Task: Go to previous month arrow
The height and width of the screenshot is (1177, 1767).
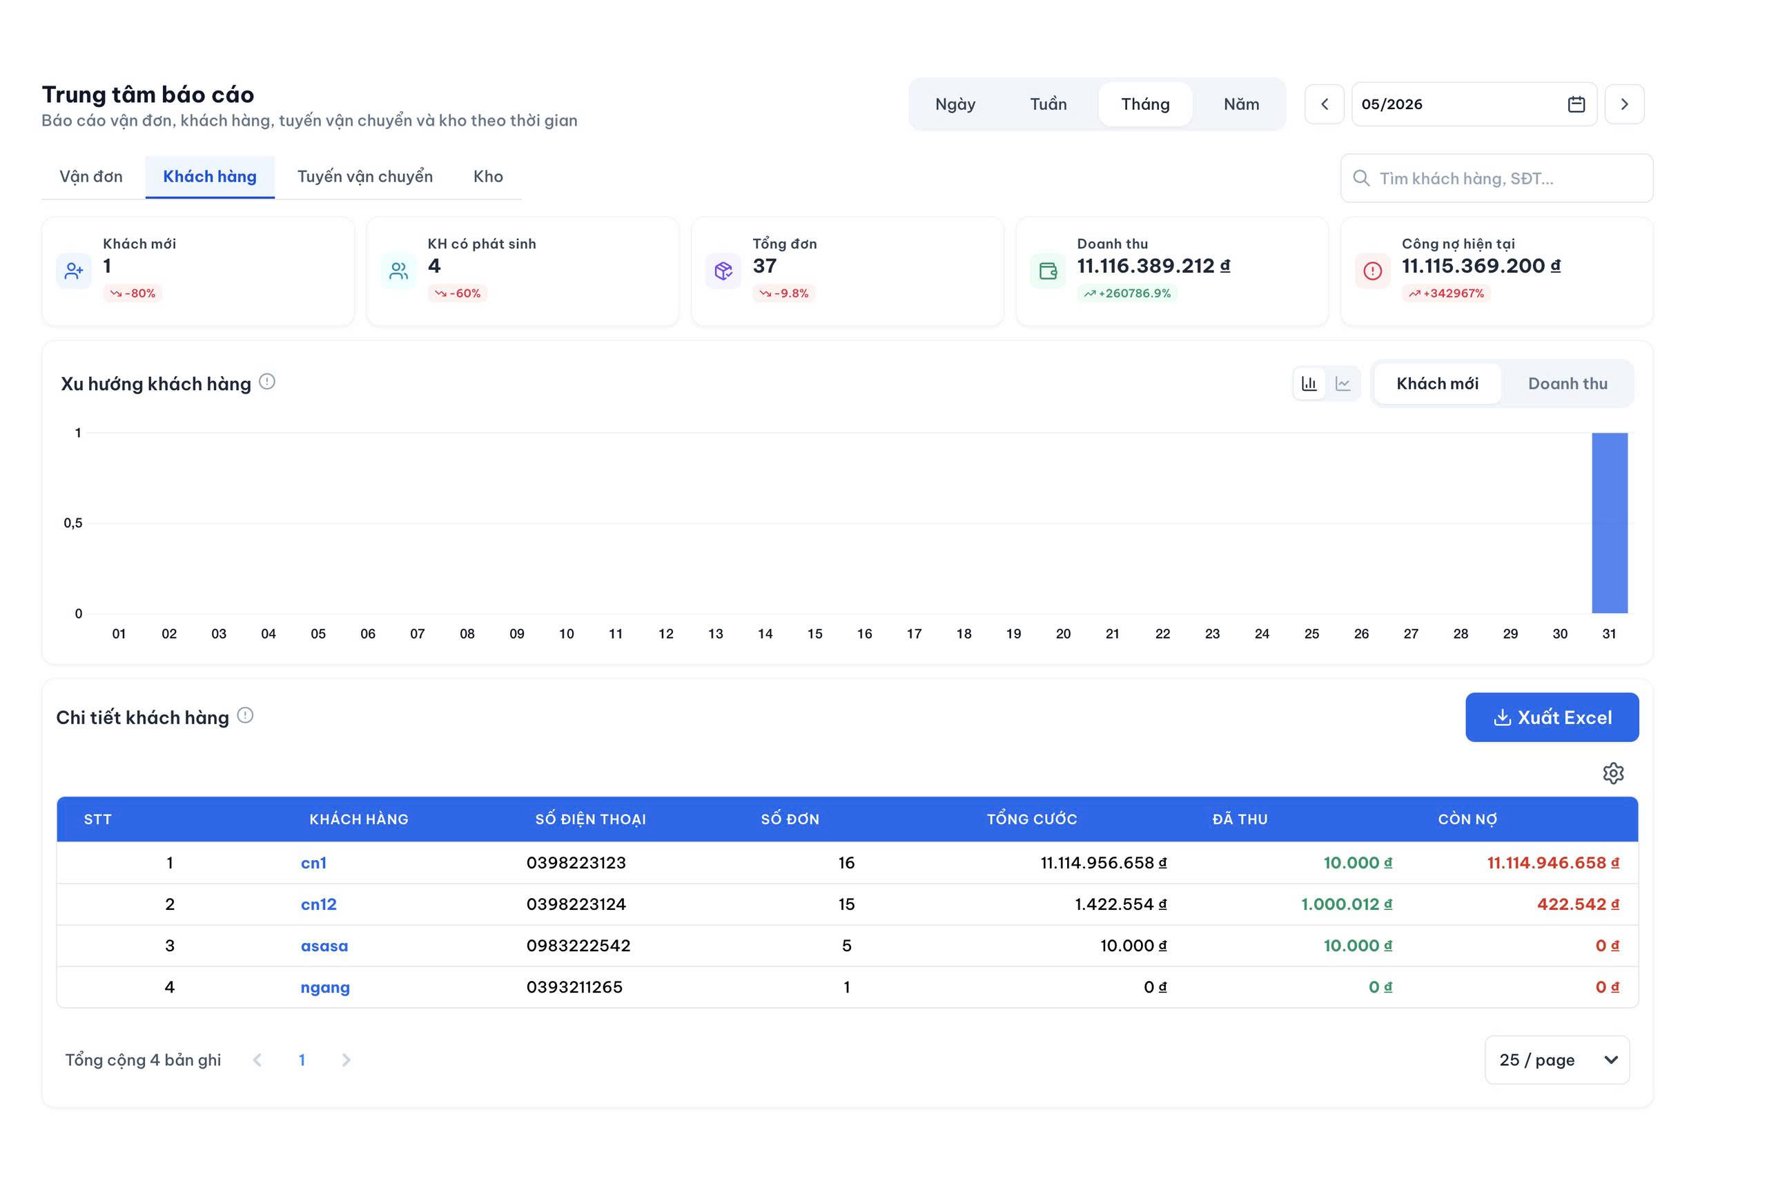Action: (x=1325, y=104)
